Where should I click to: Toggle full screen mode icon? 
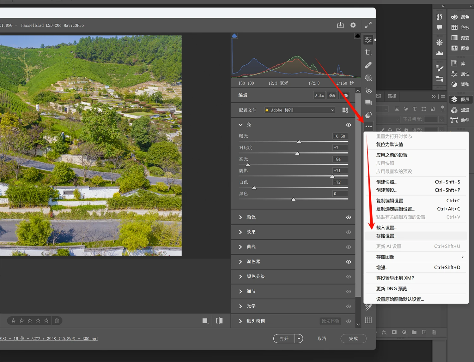tap(368, 25)
